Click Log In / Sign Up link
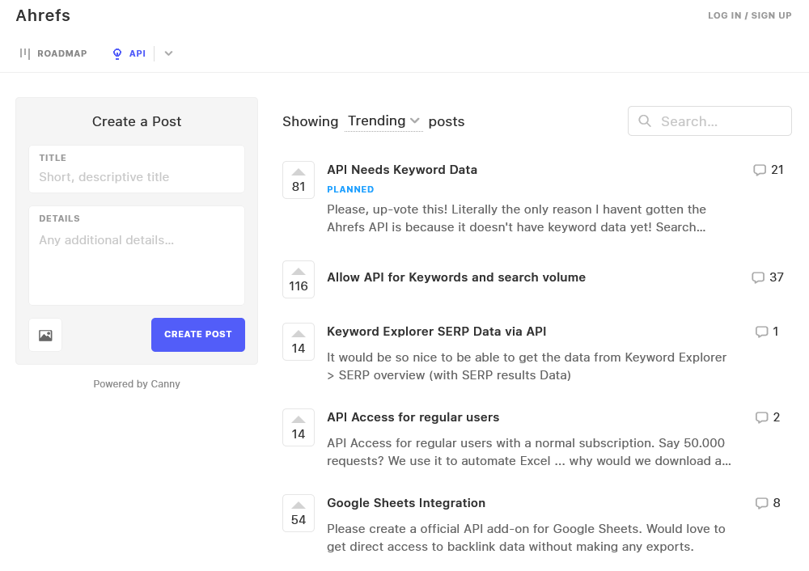Viewport: 809px width, 571px height. point(749,15)
